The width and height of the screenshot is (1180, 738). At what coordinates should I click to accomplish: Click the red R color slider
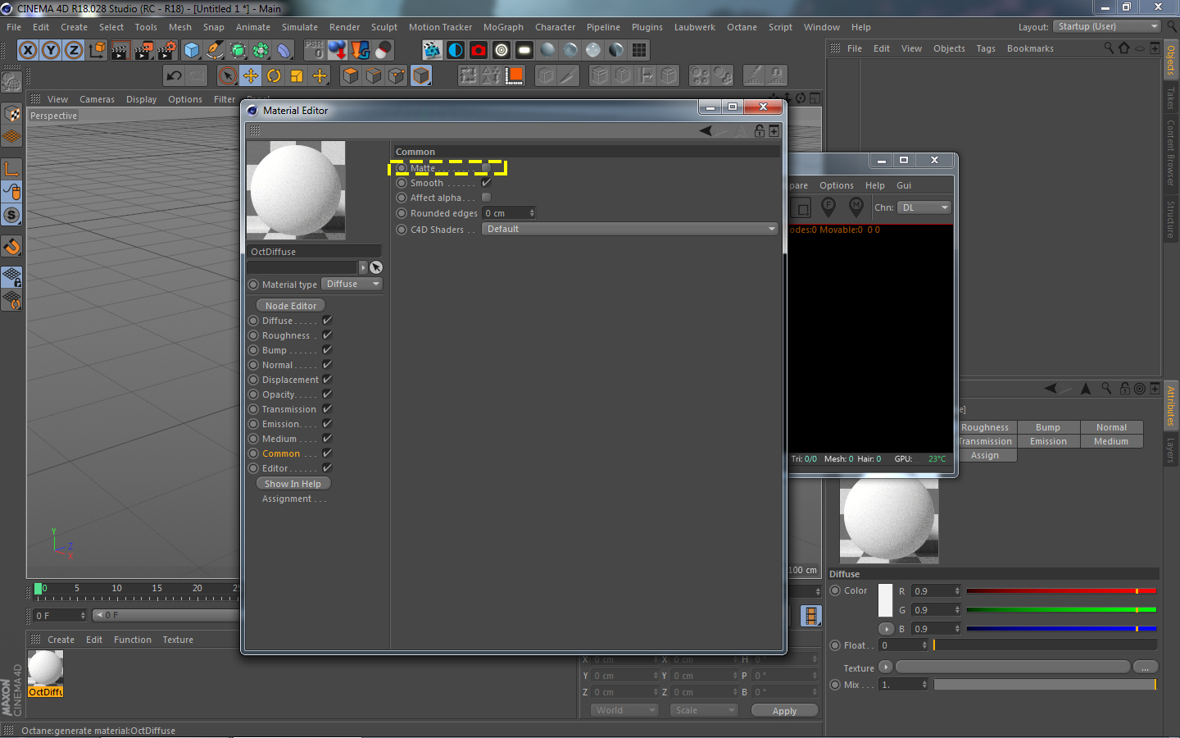coord(1061,591)
